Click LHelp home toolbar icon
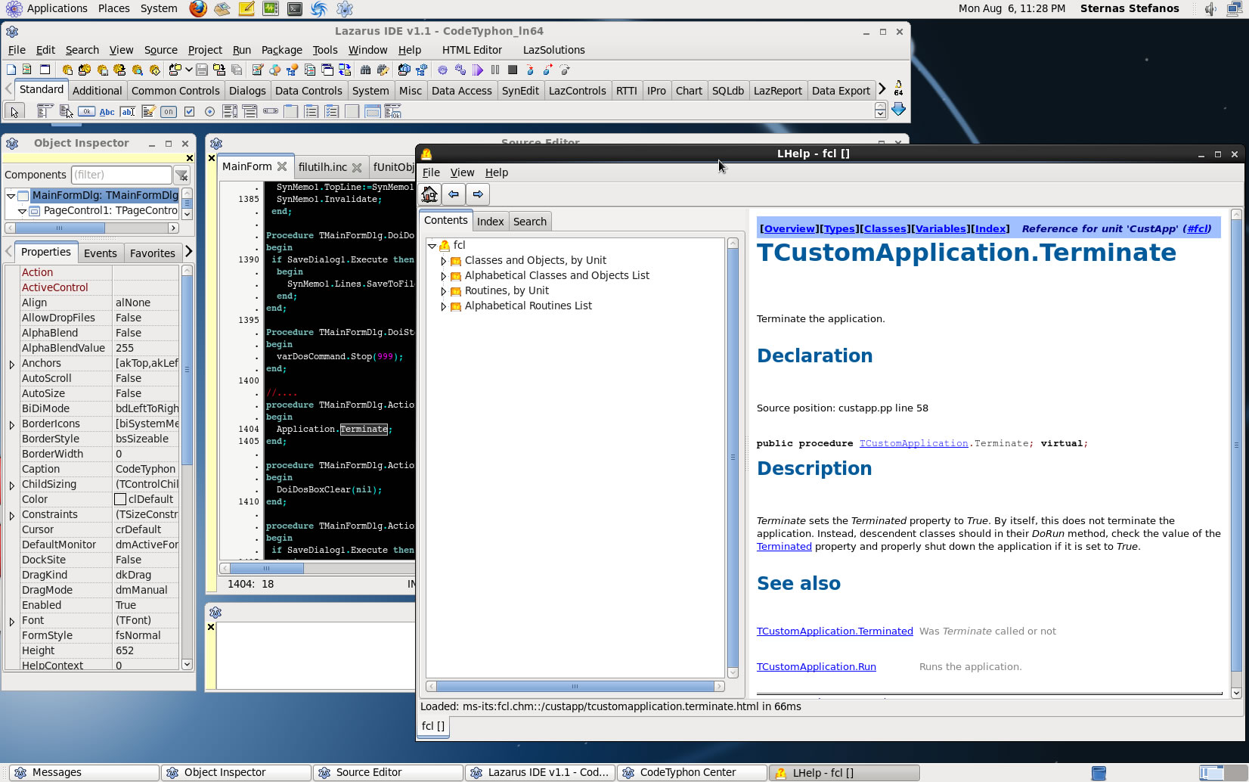Screen dimensions: 1249x782 (x=429, y=194)
